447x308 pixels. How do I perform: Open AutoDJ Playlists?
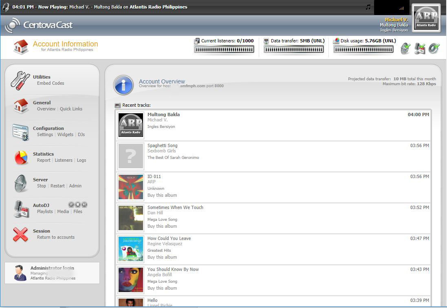(45, 211)
